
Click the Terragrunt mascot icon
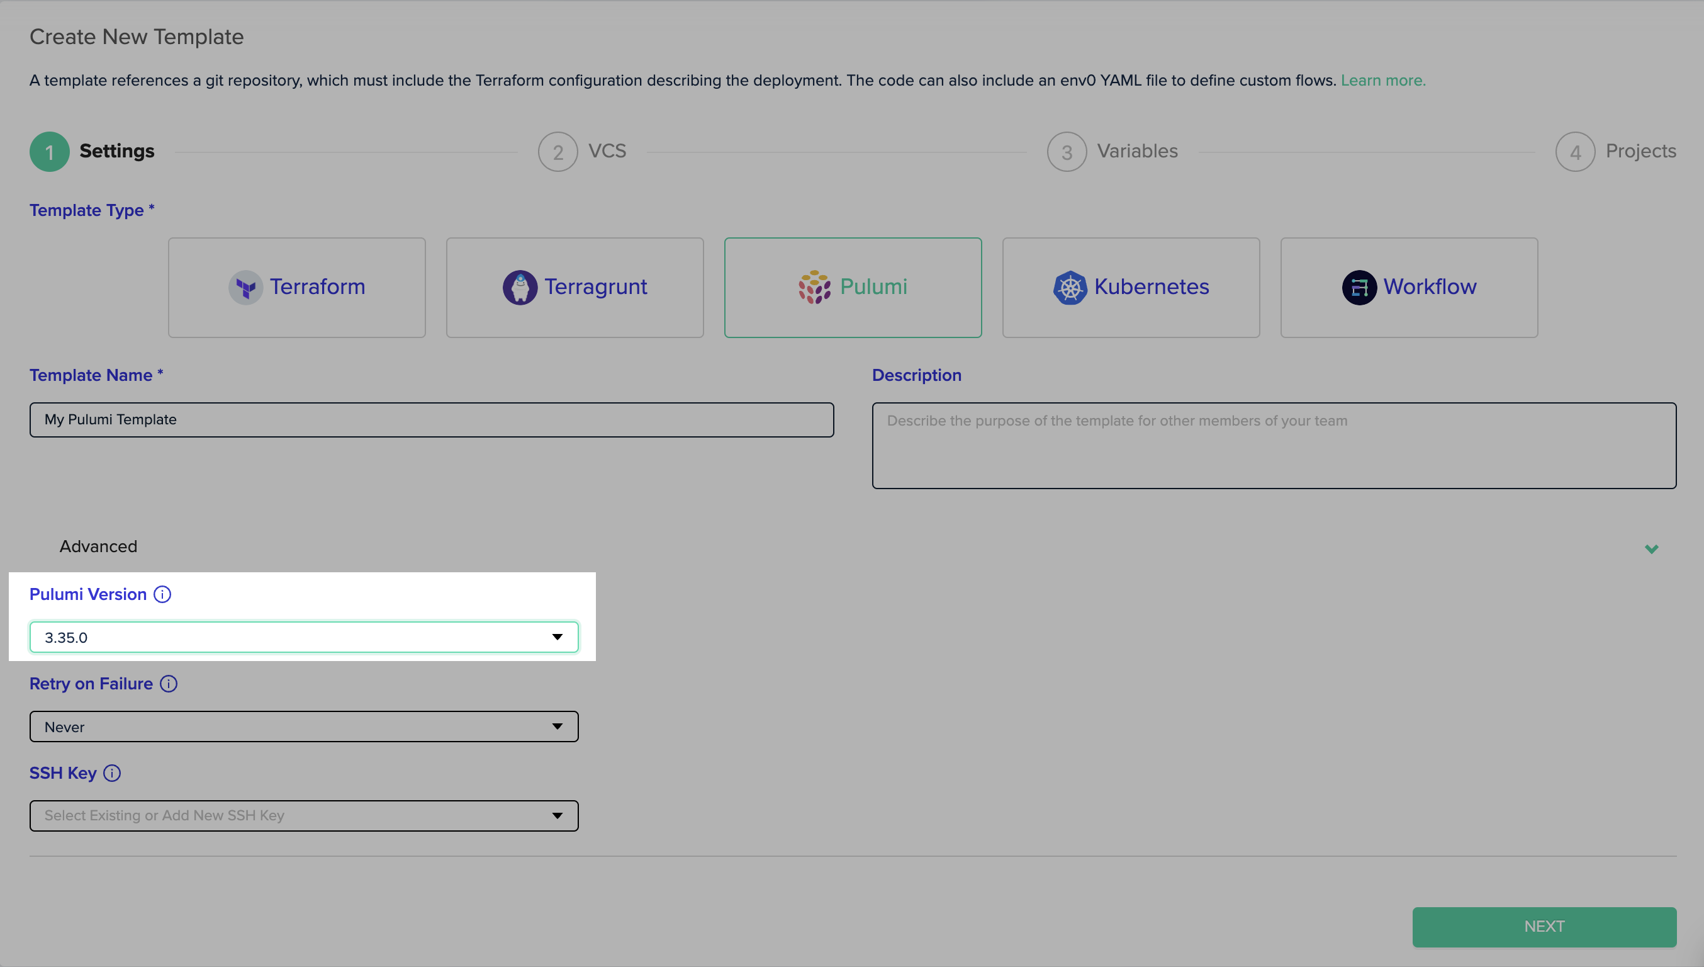(x=520, y=288)
